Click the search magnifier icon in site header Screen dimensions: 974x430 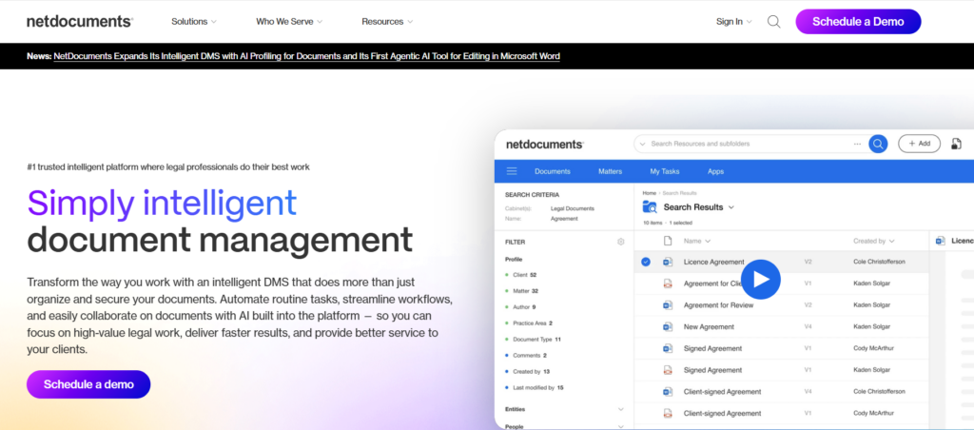(773, 21)
